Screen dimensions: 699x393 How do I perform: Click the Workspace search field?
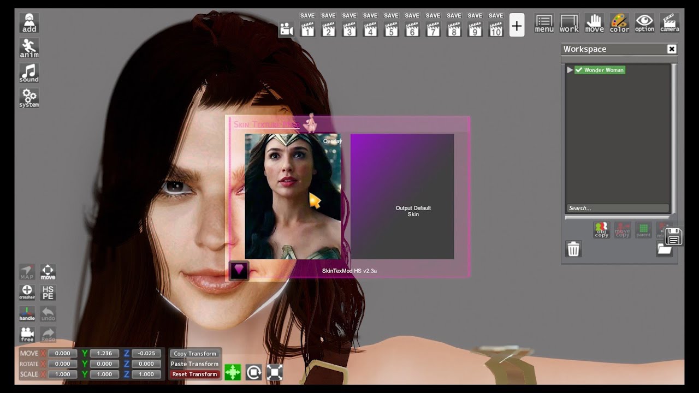[x=618, y=208]
